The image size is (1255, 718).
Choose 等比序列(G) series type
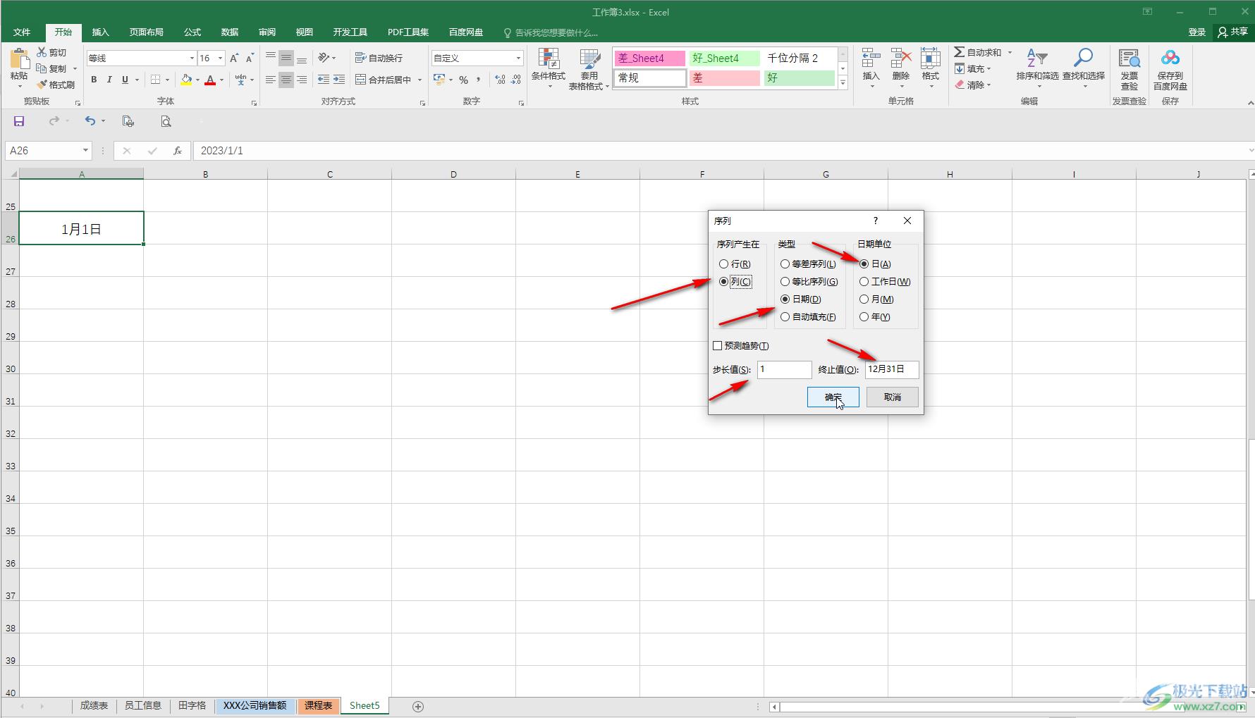(809, 281)
